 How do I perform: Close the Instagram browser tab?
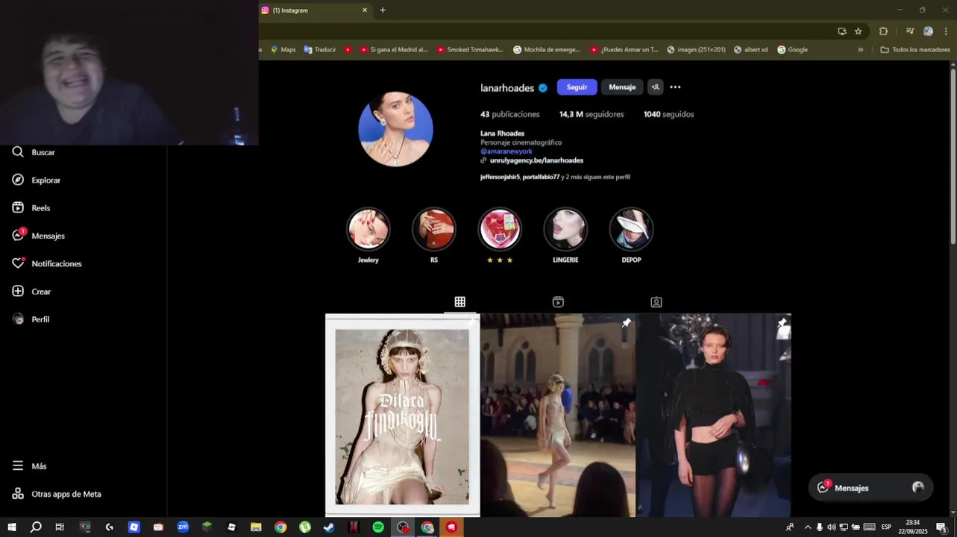(365, 10)
